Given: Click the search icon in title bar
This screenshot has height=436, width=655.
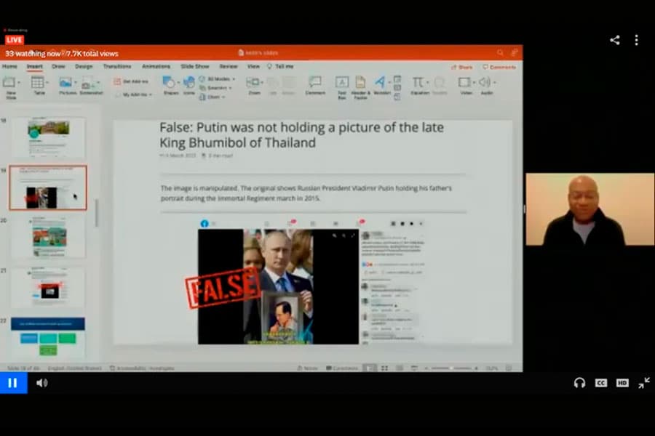Looking at the screenshot, I should tap(500, 52).
